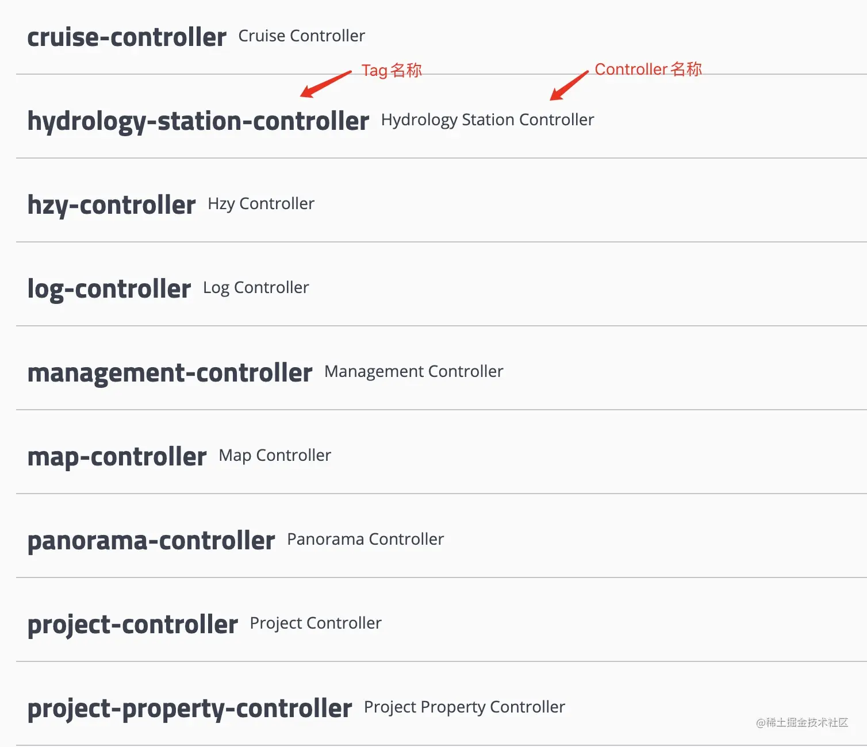Select the "Panorama Controller" description text
This screenshot has height=747, width=867.
coord(365,540)
